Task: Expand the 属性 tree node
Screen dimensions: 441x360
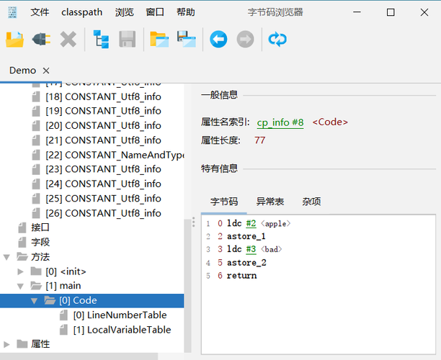Action: pyautogui.click(x=7, y=344)
